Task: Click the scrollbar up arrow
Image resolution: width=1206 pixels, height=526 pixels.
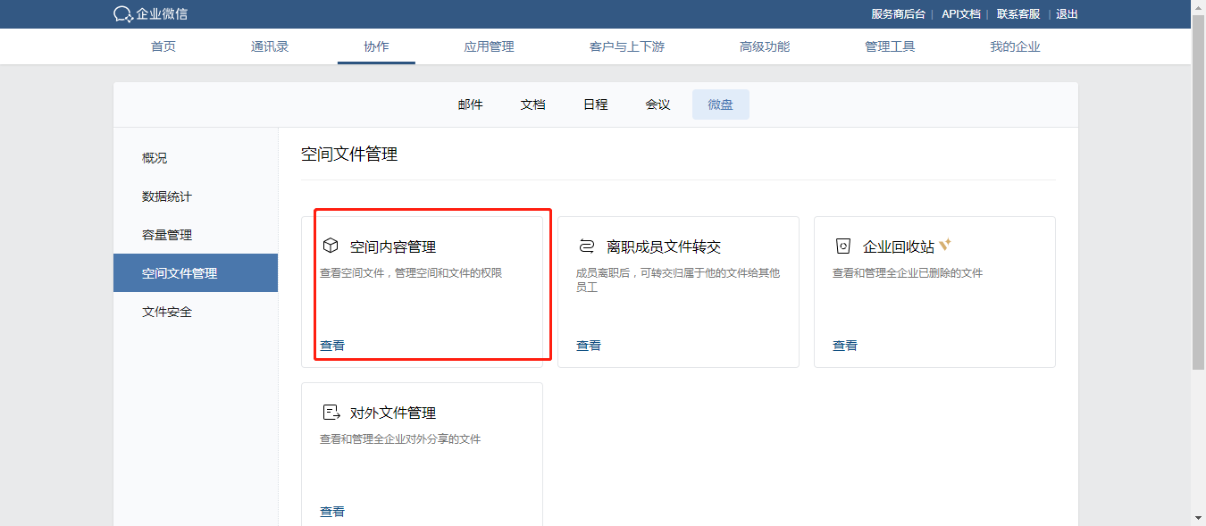Action: pos(1199,7)
